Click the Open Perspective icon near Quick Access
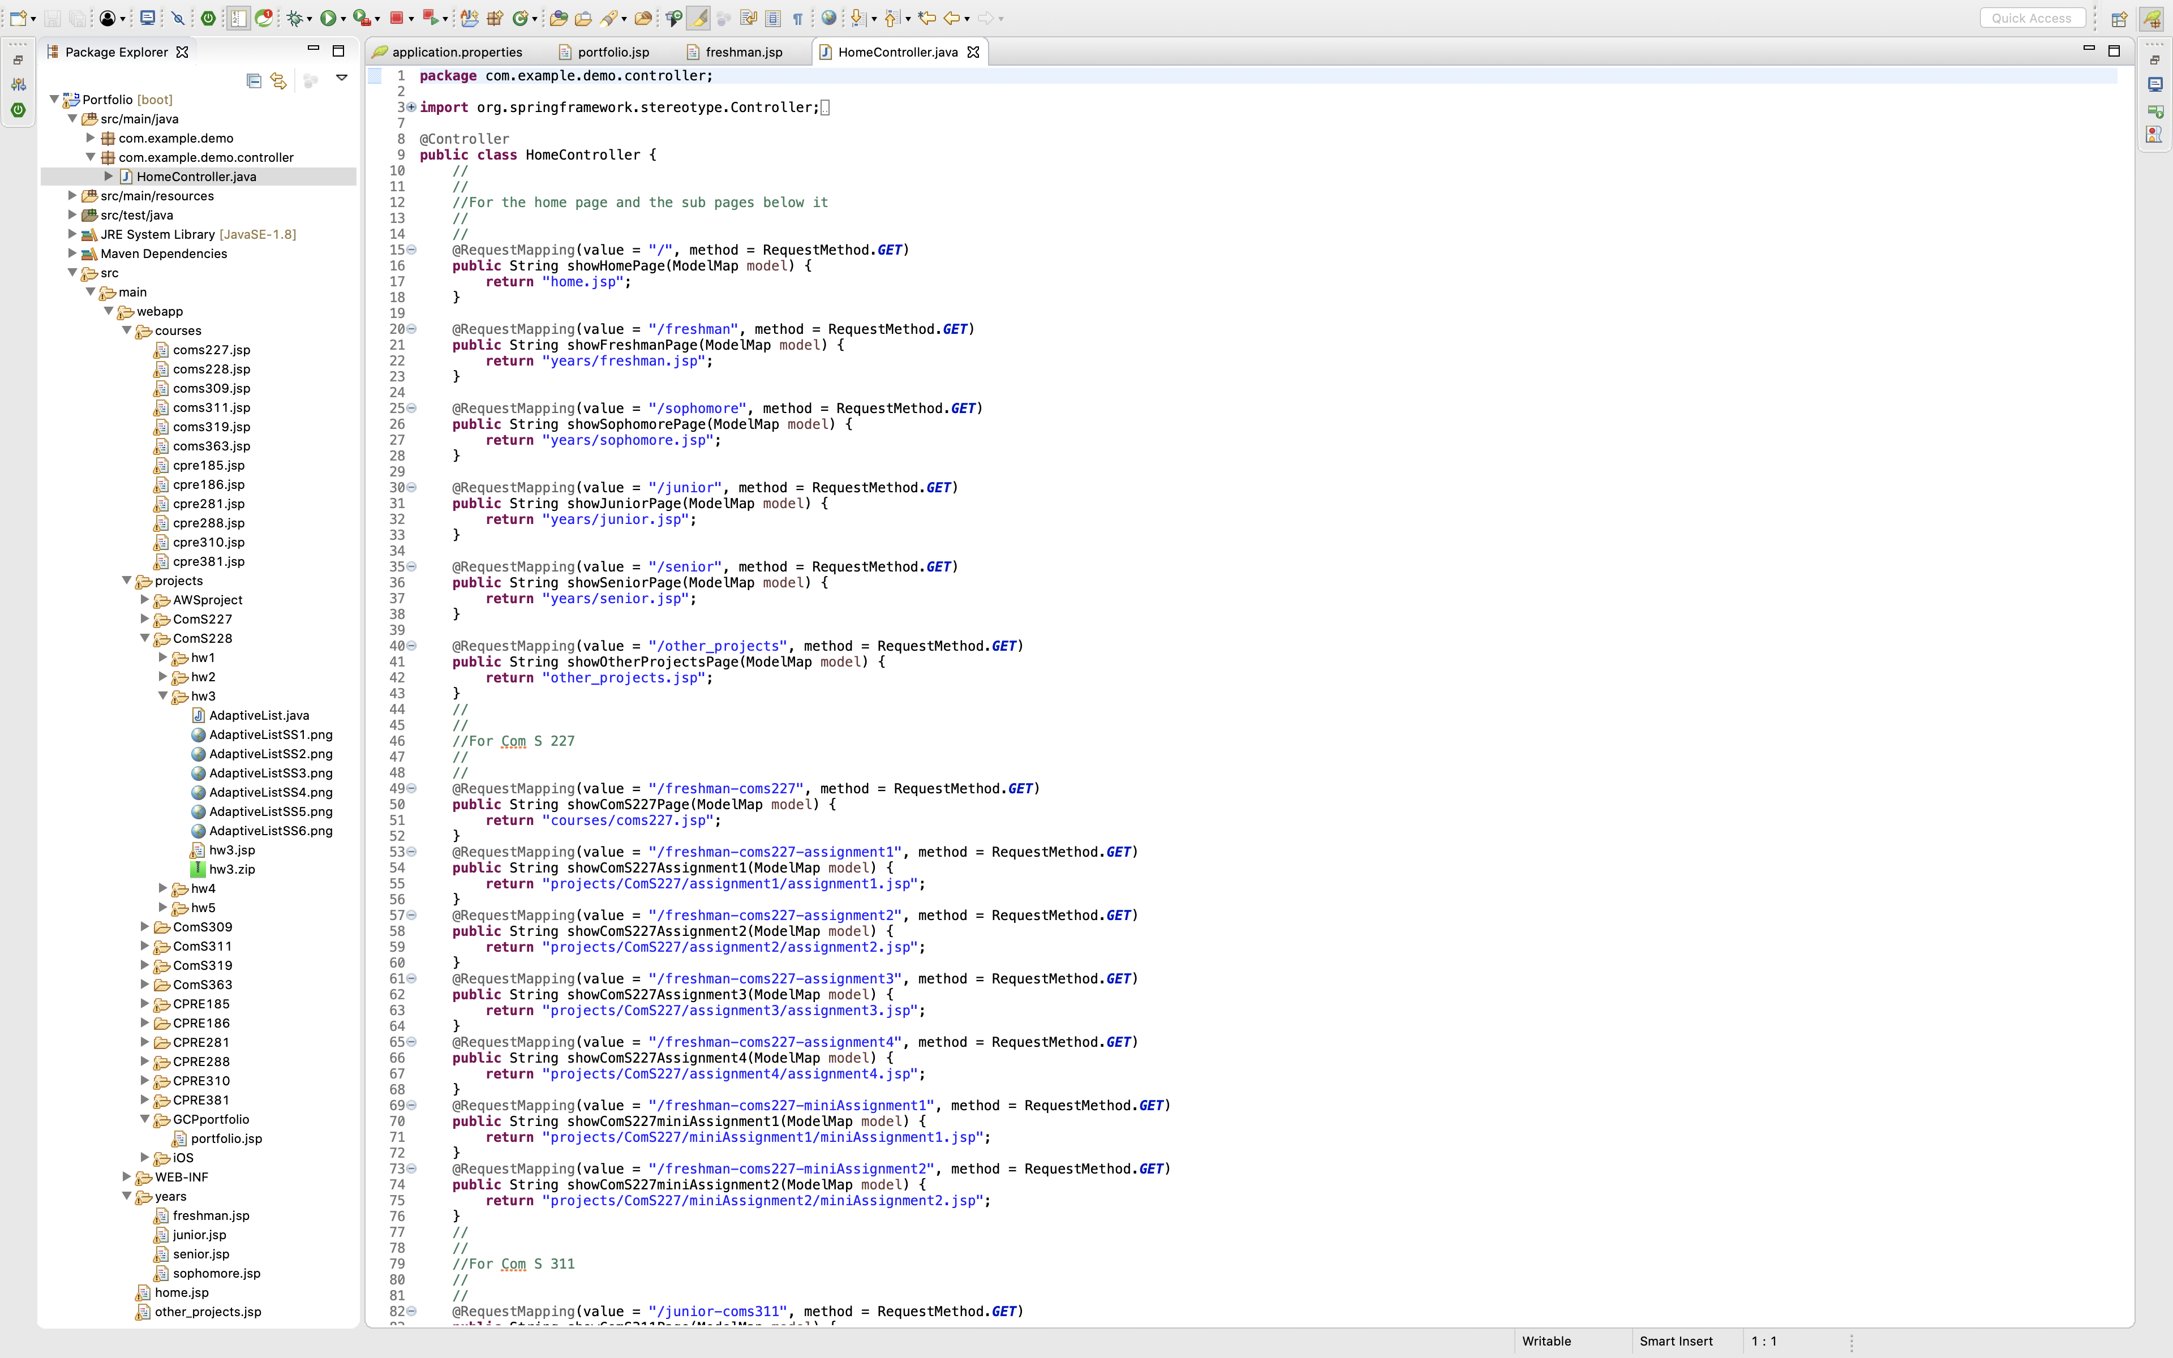Image resolution: width=2173 pixels, height=1358 pixels. [2119, 18]
